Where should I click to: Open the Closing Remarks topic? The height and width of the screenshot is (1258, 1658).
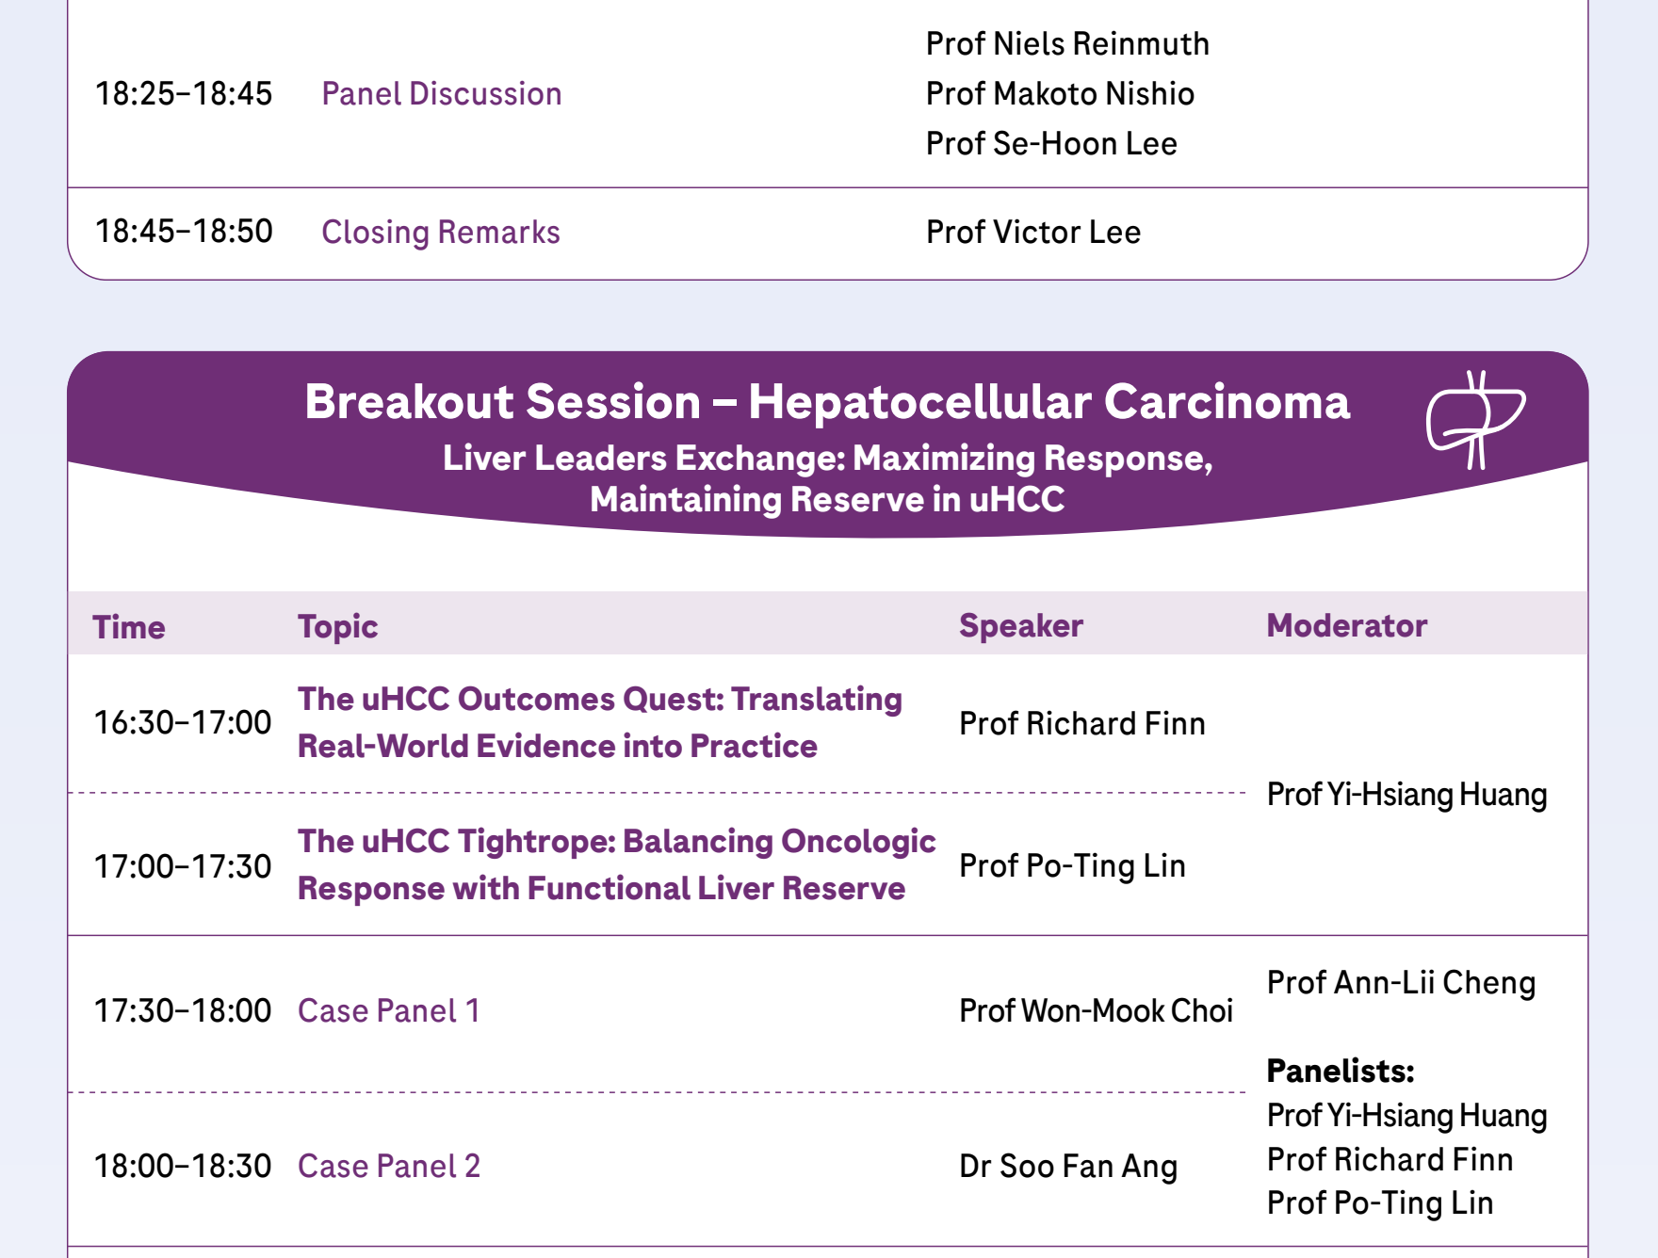[440, 232]
